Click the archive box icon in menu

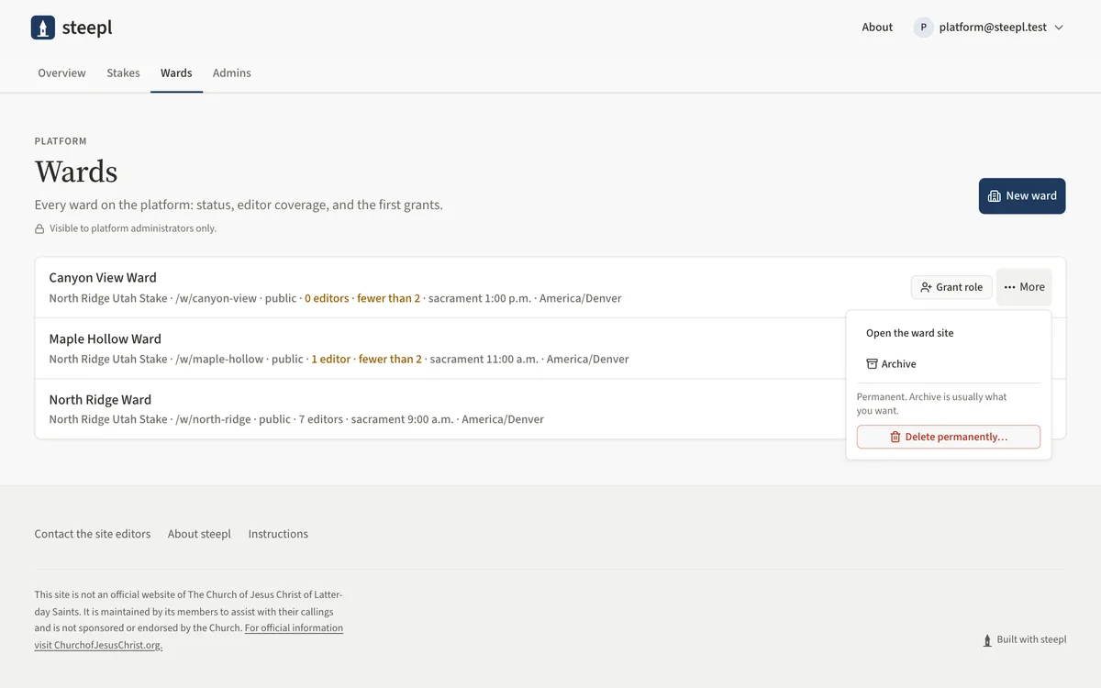(x=872, y=364)
